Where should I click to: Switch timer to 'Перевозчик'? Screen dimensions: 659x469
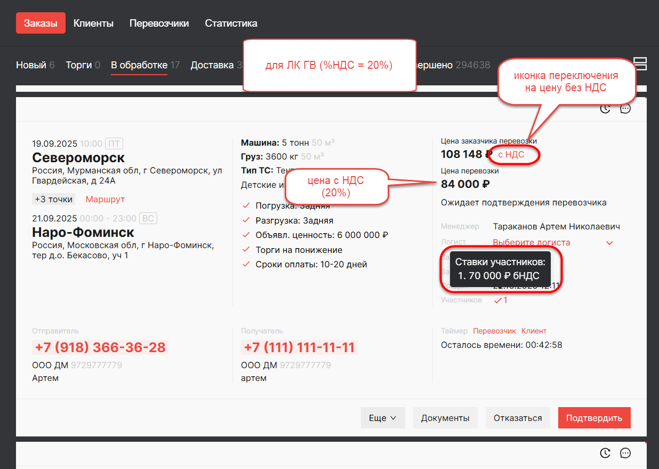[494, 331]
